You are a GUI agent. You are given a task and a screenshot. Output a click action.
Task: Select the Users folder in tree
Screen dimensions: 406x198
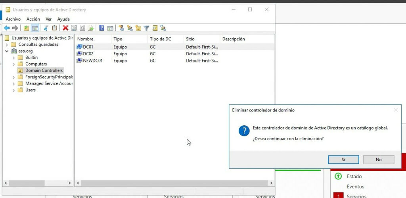pyautogui.click(x=30, y=90)
